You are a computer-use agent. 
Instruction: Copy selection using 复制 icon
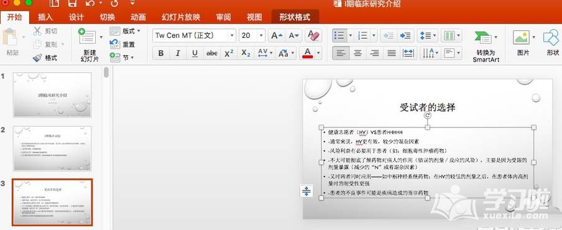pos(38,44)
